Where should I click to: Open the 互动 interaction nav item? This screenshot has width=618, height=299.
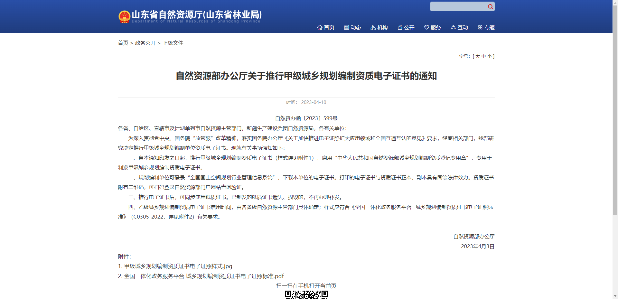[x=459, y=28]
